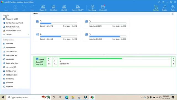The height and width of the screenshot is (100, 177).
Task: Click the Disk 0 header label
Action: [x=36, y=14]
